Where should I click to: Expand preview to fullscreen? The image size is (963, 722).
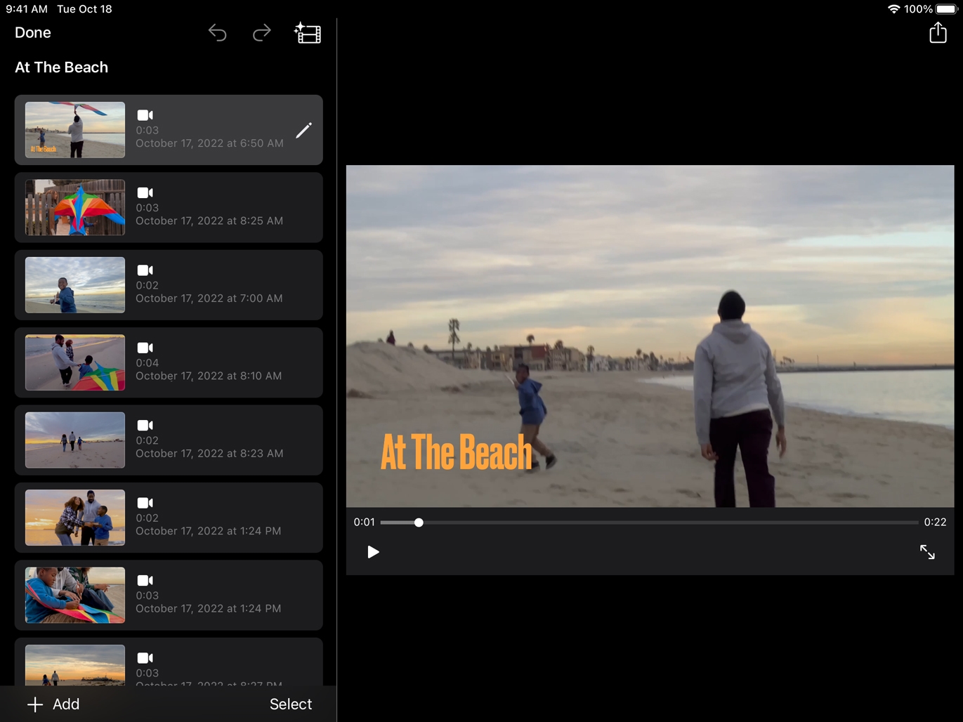pos(927,552)
